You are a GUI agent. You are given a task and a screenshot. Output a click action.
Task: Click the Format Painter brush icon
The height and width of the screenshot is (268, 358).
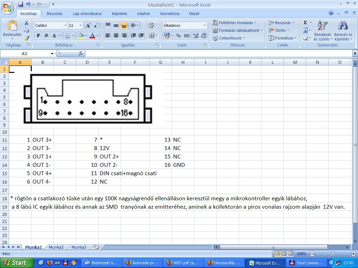click(27, 38)
